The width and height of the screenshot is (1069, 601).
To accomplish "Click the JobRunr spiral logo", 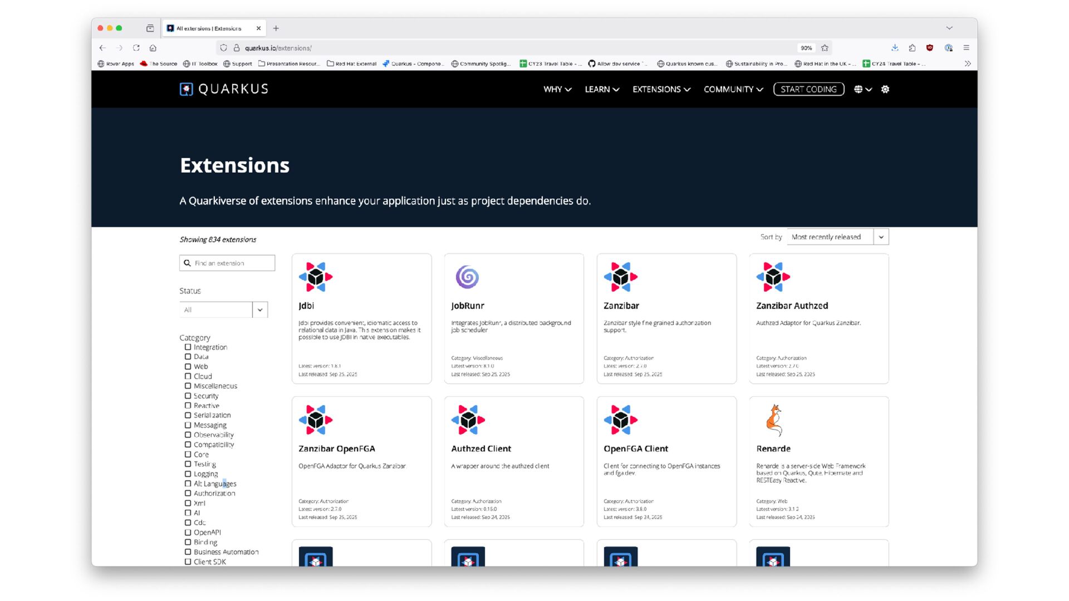I will click(467, 277).
